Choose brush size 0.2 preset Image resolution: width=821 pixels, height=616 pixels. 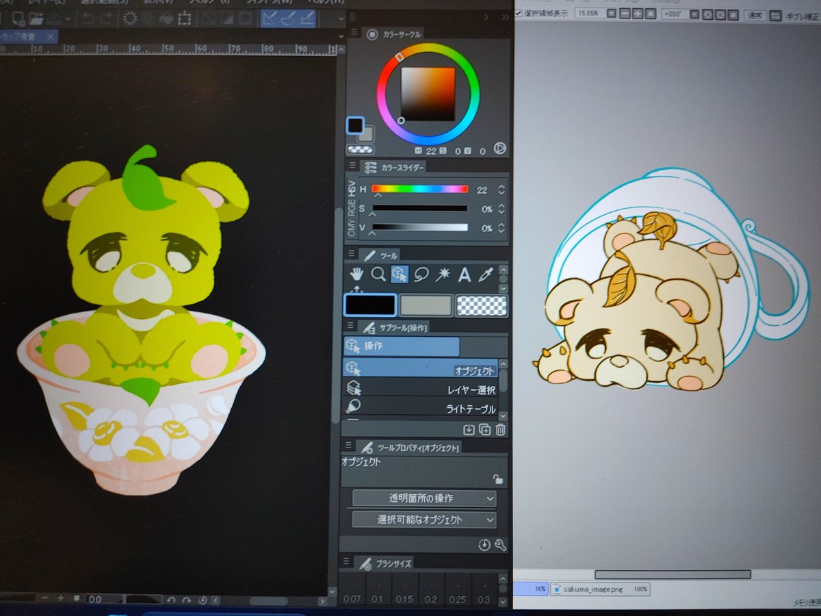click(431, 589)
